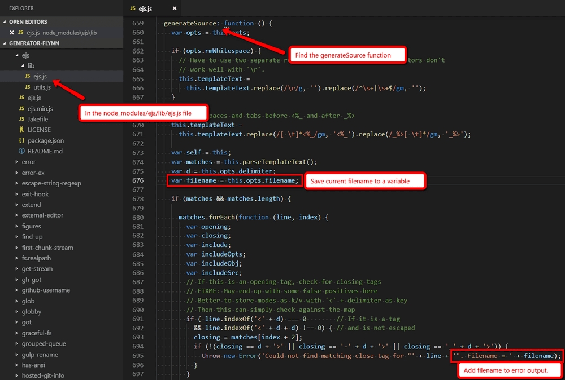The height and width of the screenshot is (380, 565).
Task: Open the ejs.min.js file
Action: pyautogui.click(x=40, y=108)
